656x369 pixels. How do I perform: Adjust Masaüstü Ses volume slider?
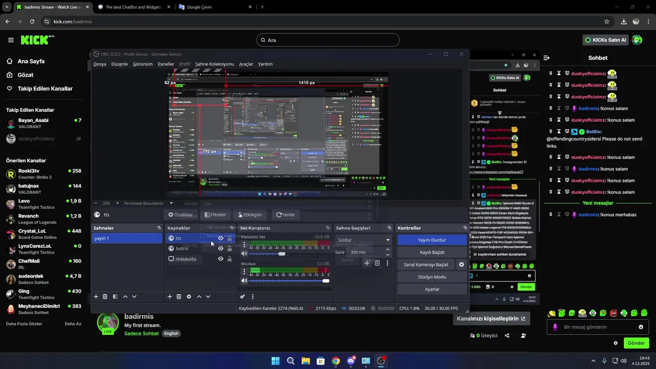point(290,254)
